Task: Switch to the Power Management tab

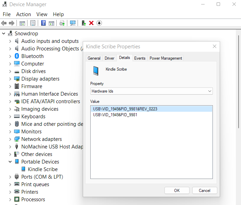Action: (x=166, y=58)
